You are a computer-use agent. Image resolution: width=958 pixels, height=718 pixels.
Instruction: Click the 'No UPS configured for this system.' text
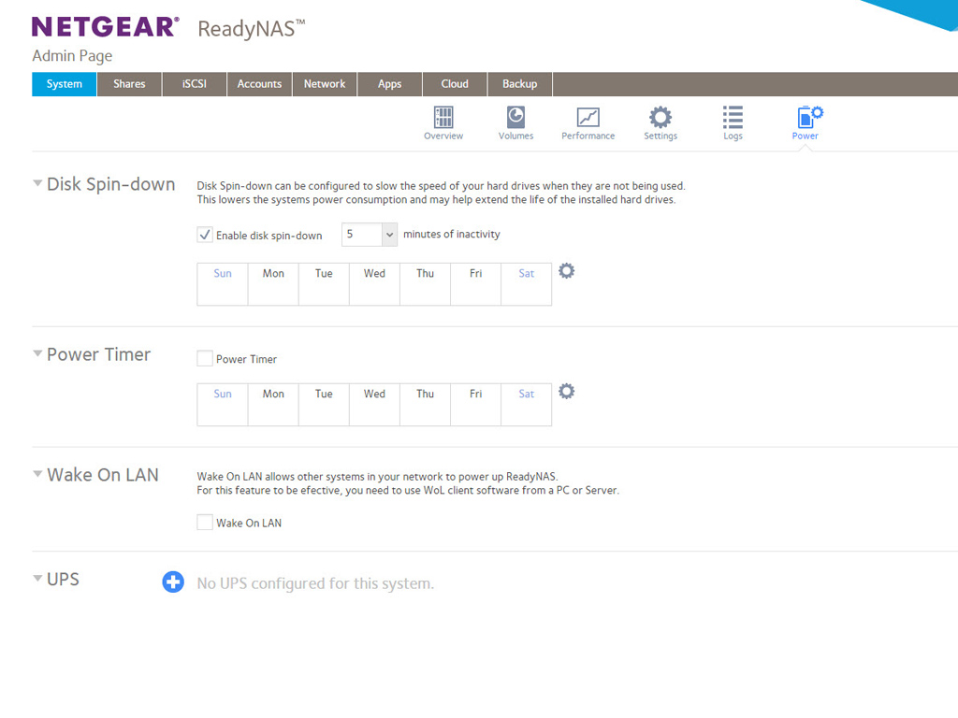point(315,583)
